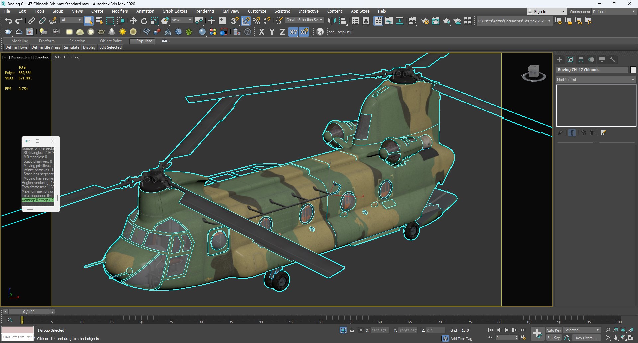638x343 pixels.
Task: Open the Utilities wrench panel tab
Action: point(612,60)
